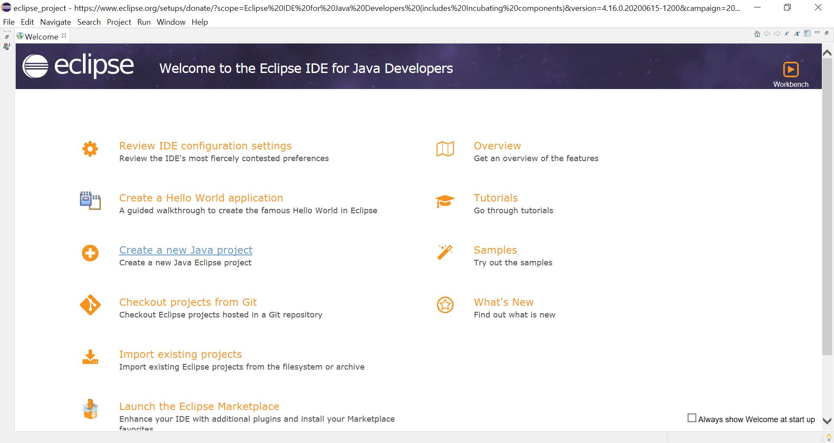Click the plus icon for new Java project
The height and width of the screenshot is (443, 834).
[x=90, y=253]
